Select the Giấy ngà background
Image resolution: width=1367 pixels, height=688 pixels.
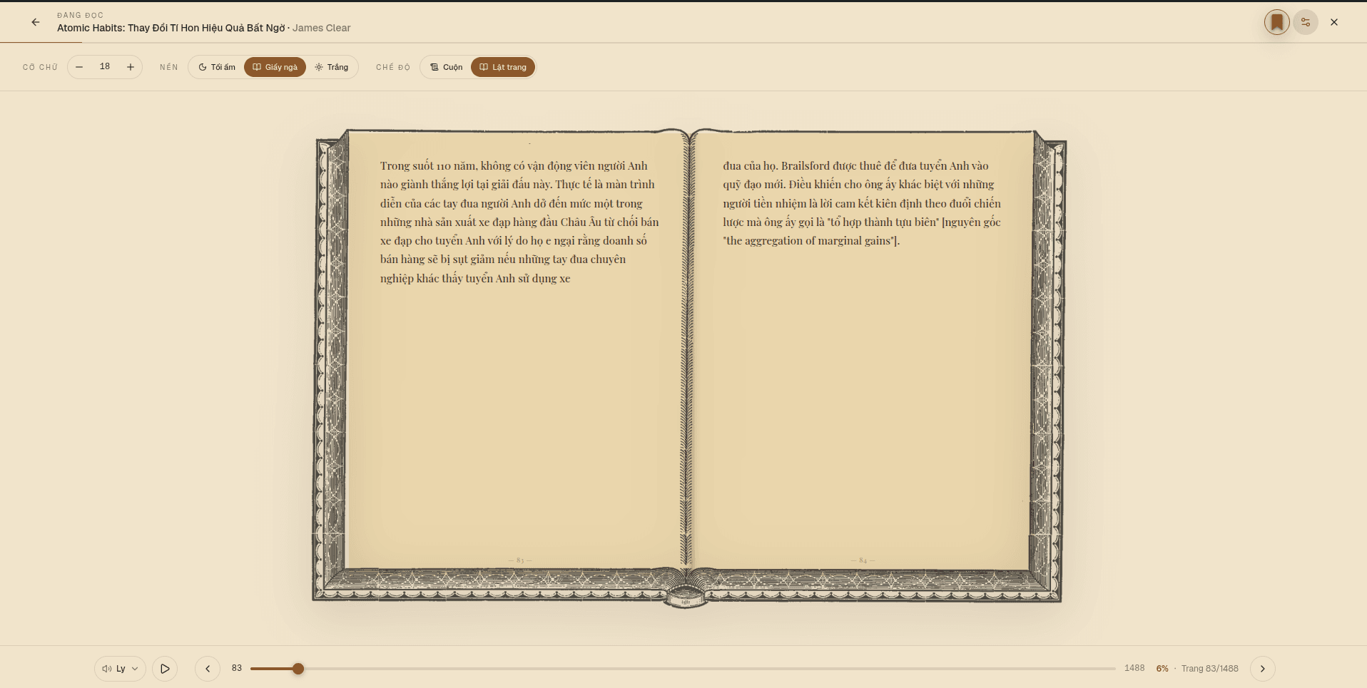tap(275, 67)
